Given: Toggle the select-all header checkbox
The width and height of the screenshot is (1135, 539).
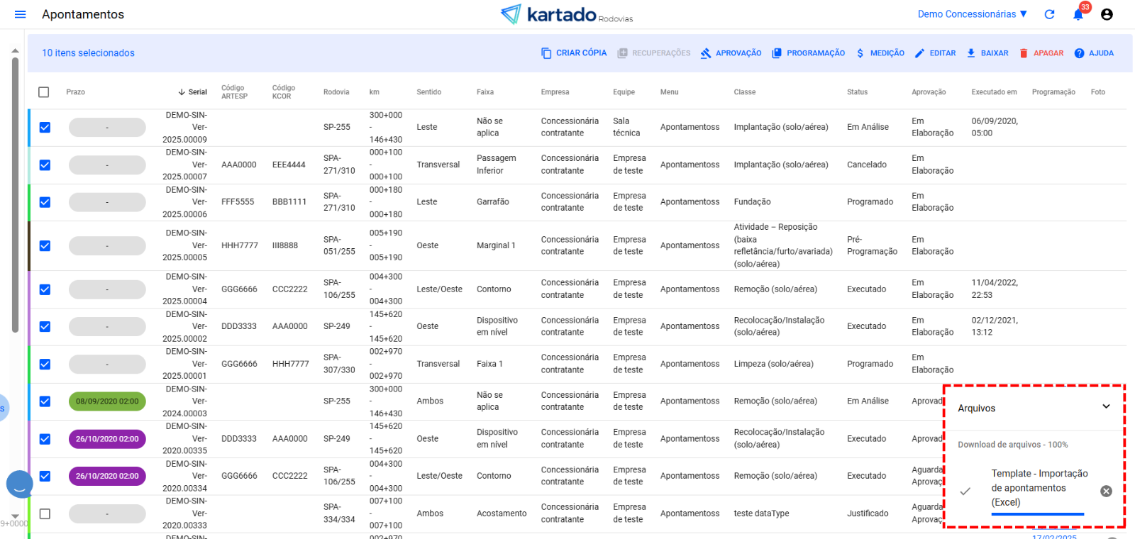Looking at the screenshot, I should [44, 92].
